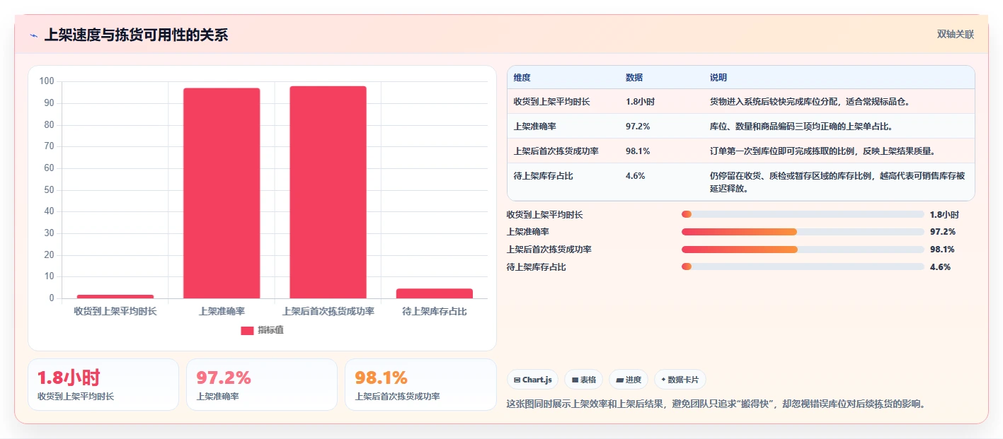The height and width of the screenshot is (439, 1003).
Task: Click the 进度 tag chip
Action: pos(629,380)
